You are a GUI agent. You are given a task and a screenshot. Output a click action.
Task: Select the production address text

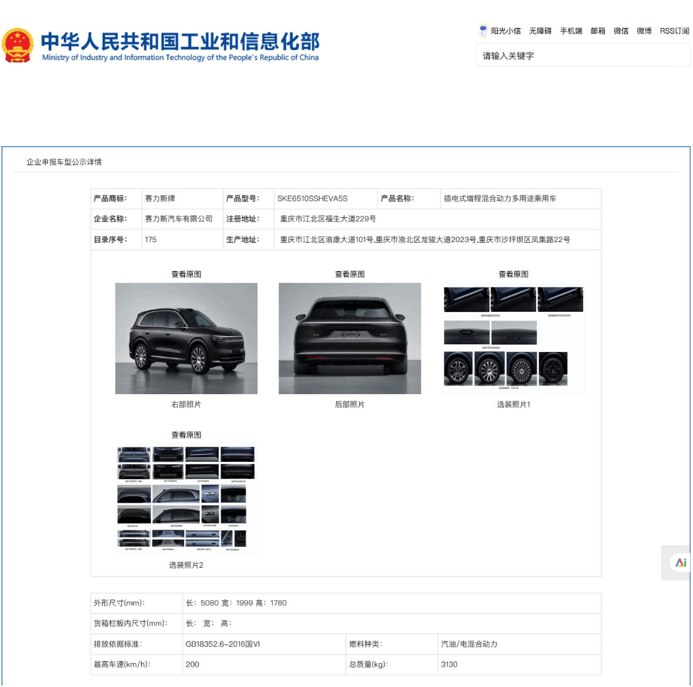point(425,240)
